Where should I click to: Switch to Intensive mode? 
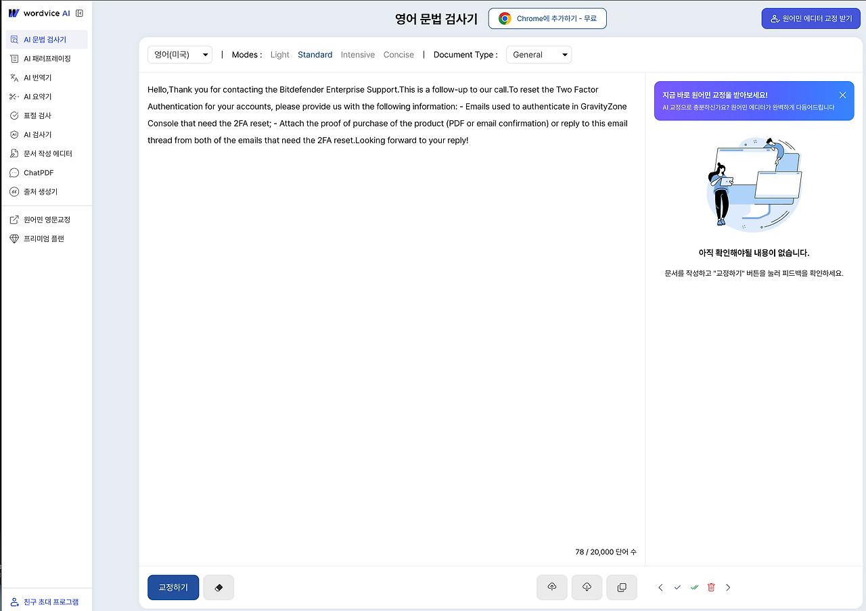tap(357, 54)
